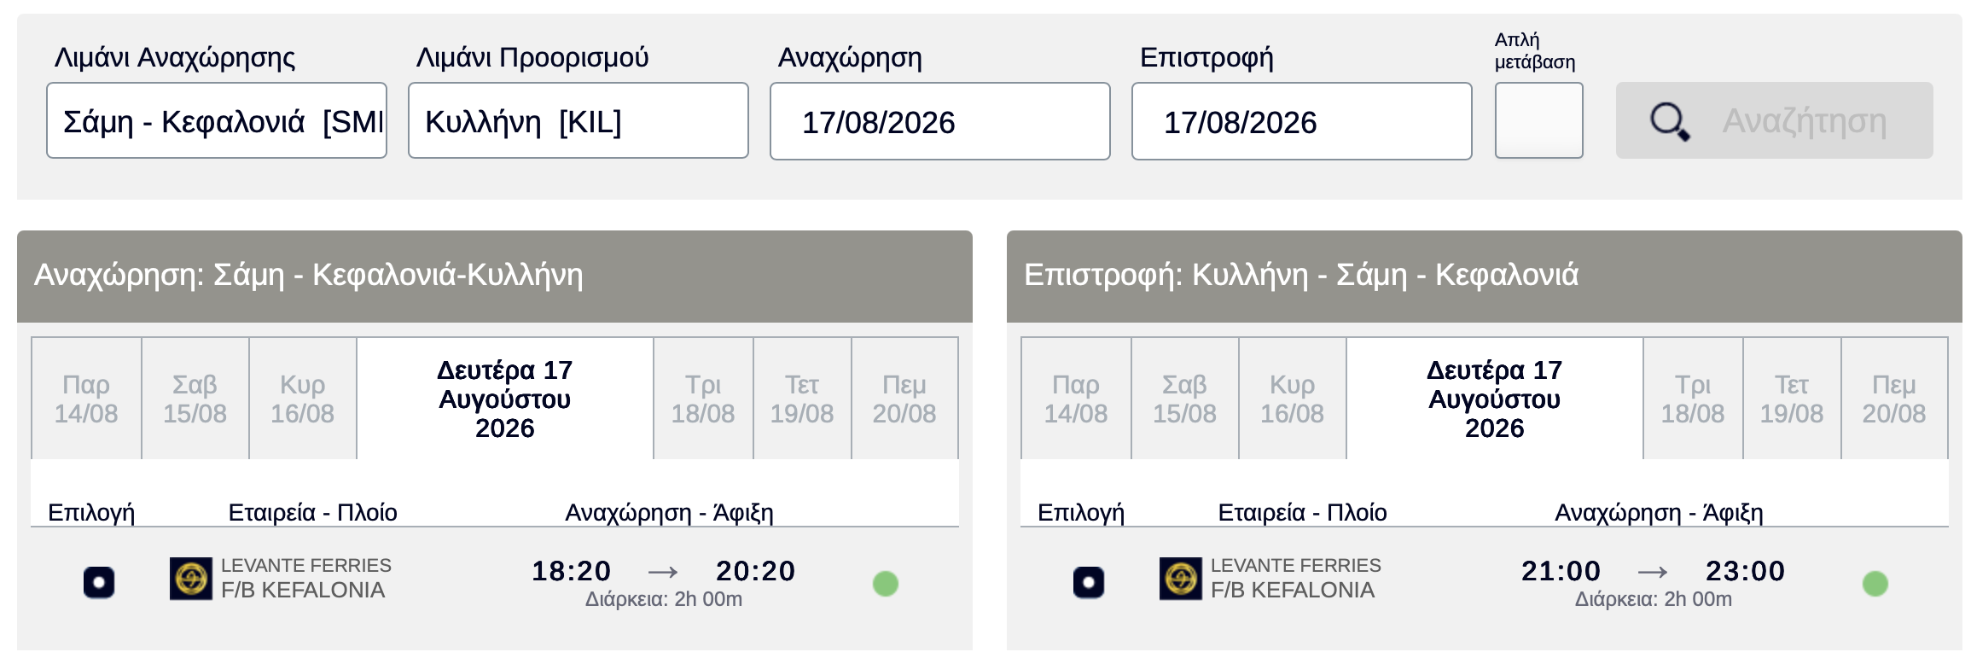Image resolution: width=1971 pixels, height=664 pixels.
Task: Click Levante Ferries logo in return results
Action: [x=1181, y=579]
